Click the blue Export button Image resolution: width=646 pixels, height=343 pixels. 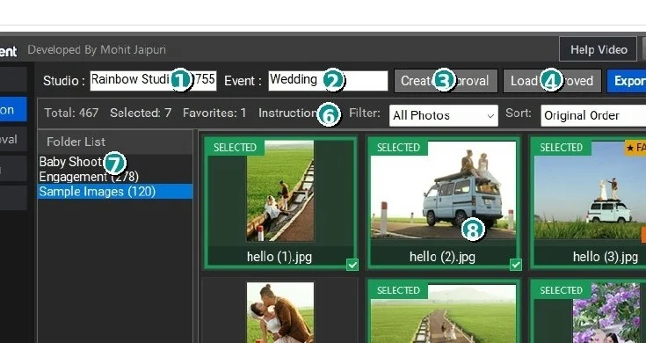pos(627,81)
